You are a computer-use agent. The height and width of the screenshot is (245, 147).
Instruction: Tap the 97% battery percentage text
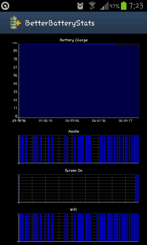point(114,6)
